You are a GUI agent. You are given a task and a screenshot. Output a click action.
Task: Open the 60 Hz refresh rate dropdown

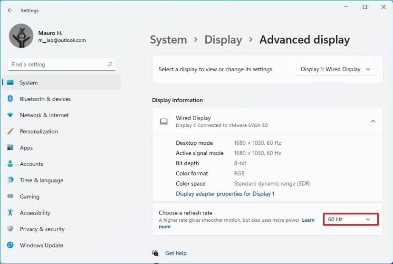[x=350, y=219]
